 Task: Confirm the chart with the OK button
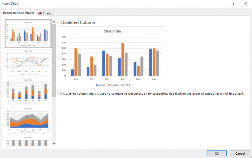pyautogui.click(x=217, y=153)
